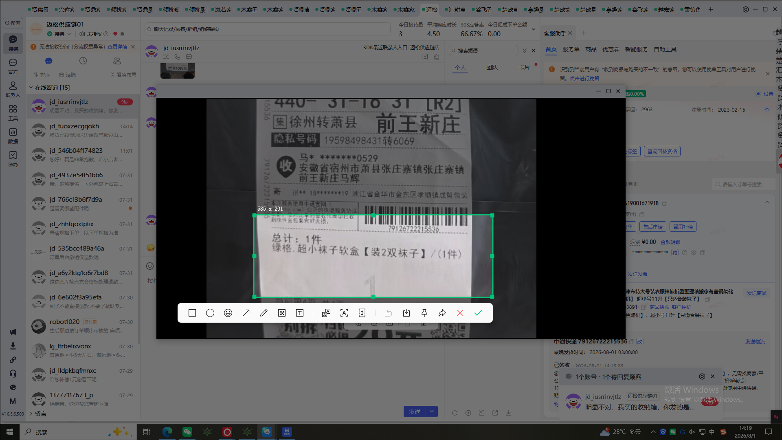Open the 待办 to-do sidebar section

(x=13, y=159)
